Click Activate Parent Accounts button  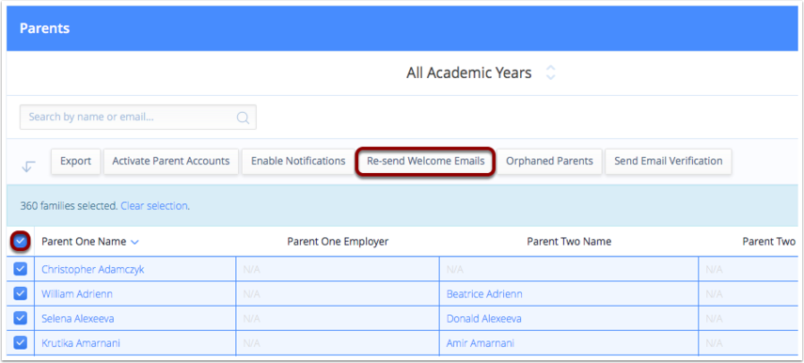coord(171,161)
